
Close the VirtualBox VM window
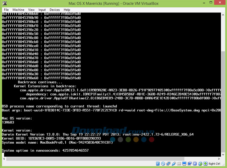click(220, 2)
